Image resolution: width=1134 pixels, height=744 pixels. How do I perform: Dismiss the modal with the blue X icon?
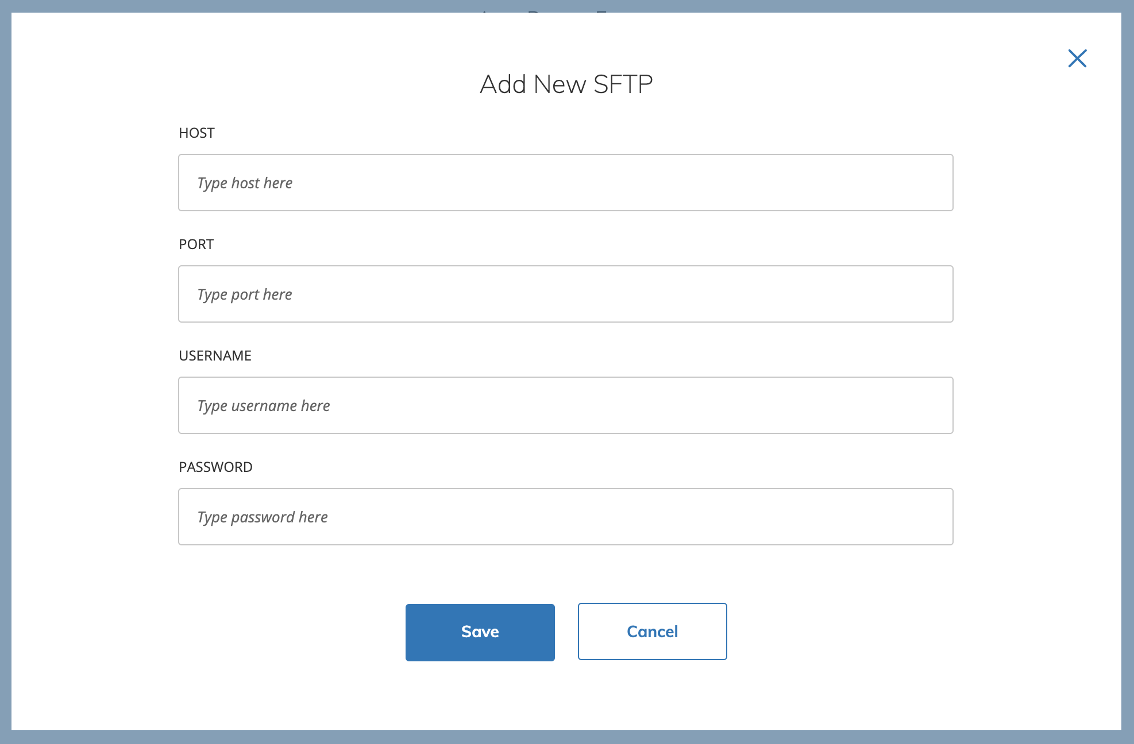[1077, 58]
